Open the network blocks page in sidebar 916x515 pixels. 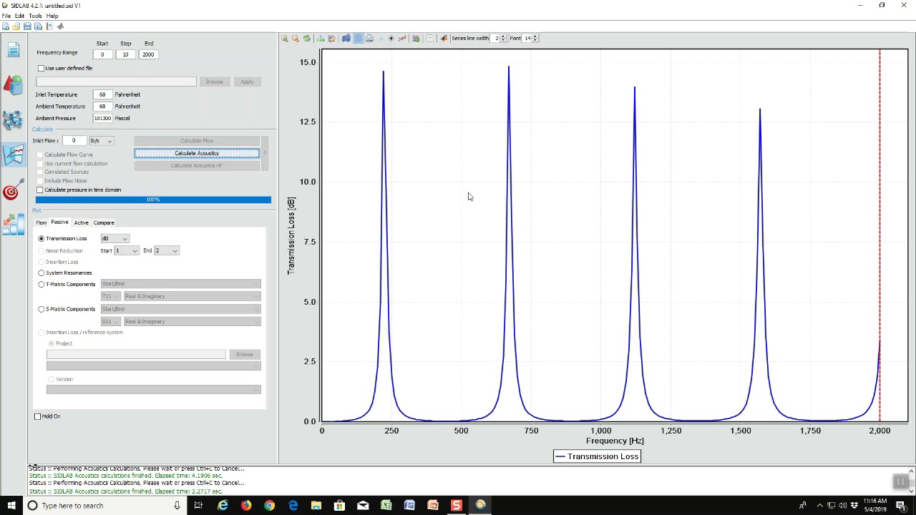pos(13,119)
